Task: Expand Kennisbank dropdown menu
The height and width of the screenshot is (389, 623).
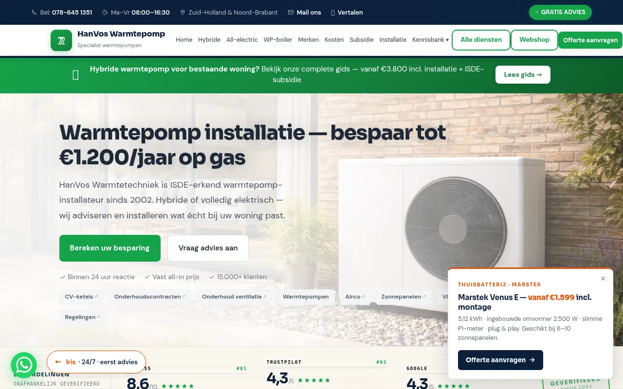Action: pyautogui.click(x=431, y=40)
